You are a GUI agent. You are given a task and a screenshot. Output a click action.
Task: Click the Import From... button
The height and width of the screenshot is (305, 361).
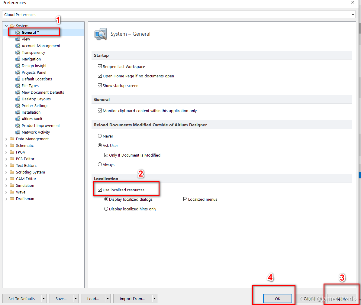(x=133, y=299)
